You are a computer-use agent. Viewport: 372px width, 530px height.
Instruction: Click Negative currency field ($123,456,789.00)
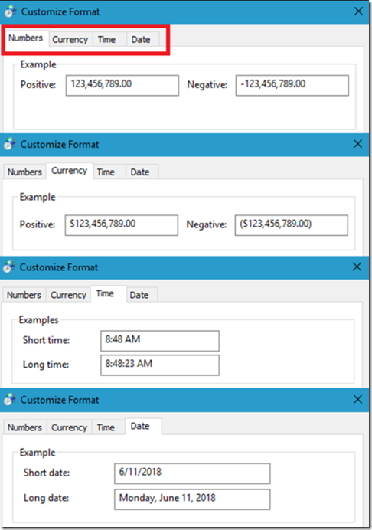click(292, 225)
